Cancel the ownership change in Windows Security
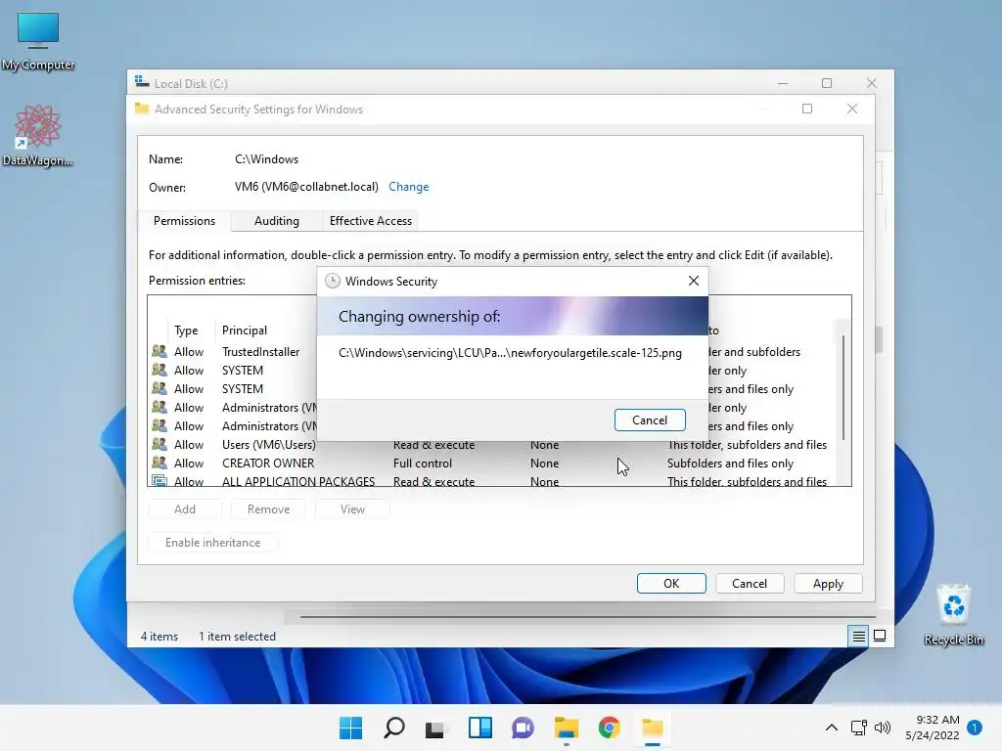The height and width of the screenshot is (751, 1002). [x=650, y=420]
